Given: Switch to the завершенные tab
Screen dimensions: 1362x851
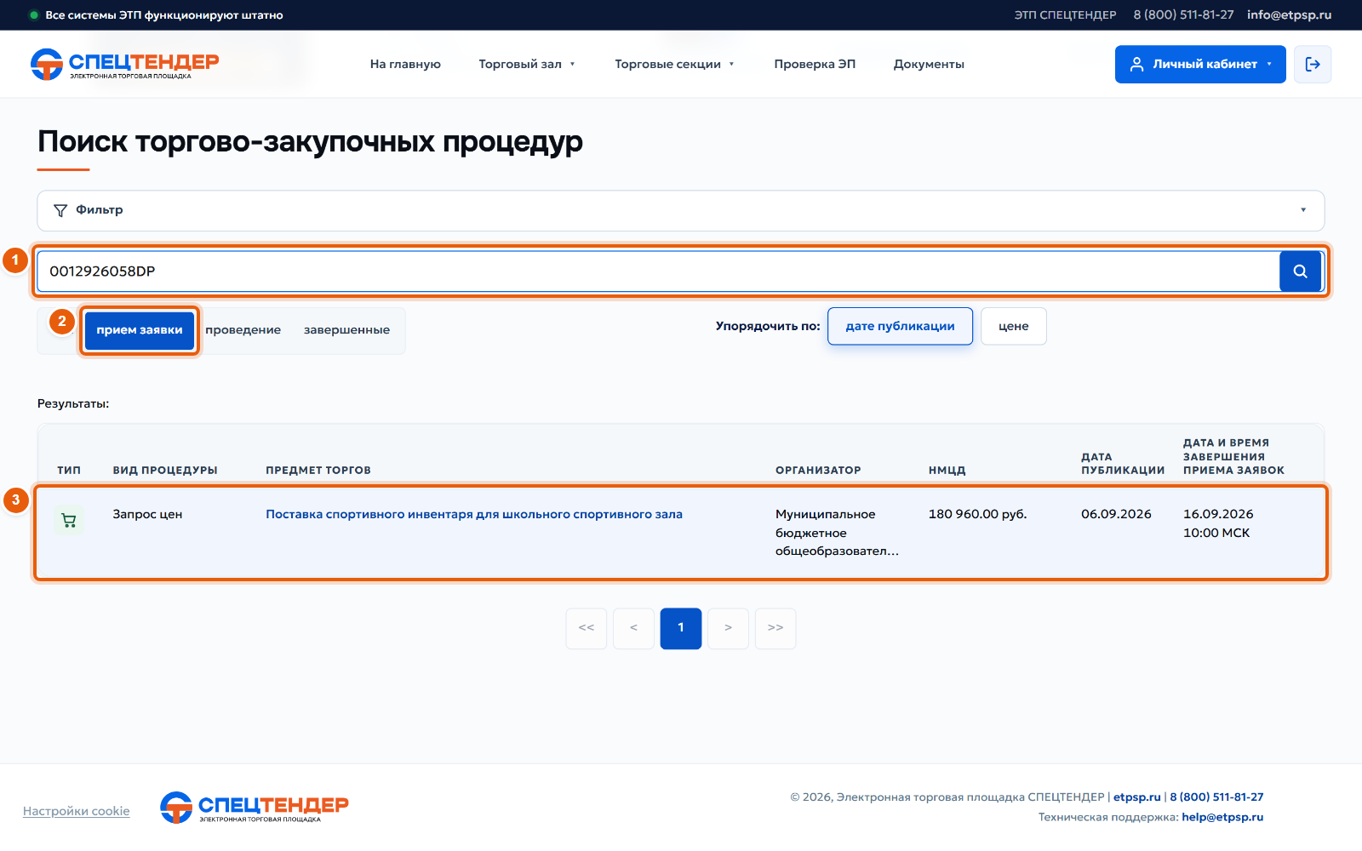Looking at the screenshot, I should click(346, 330).
